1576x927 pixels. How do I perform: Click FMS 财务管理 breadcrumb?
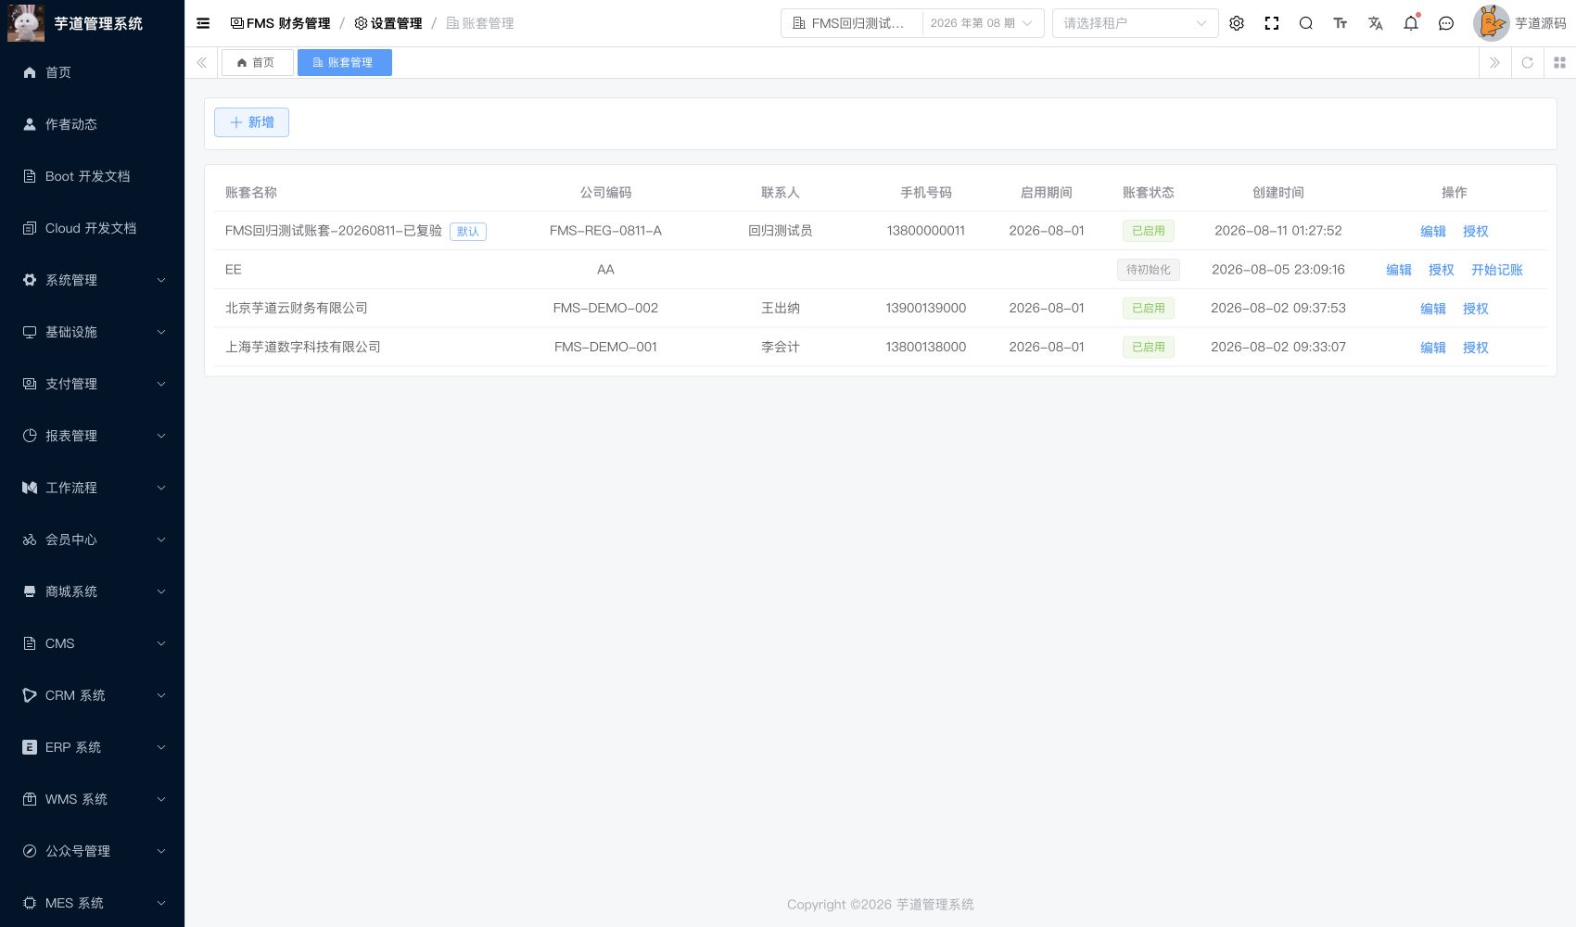point(280,23)
